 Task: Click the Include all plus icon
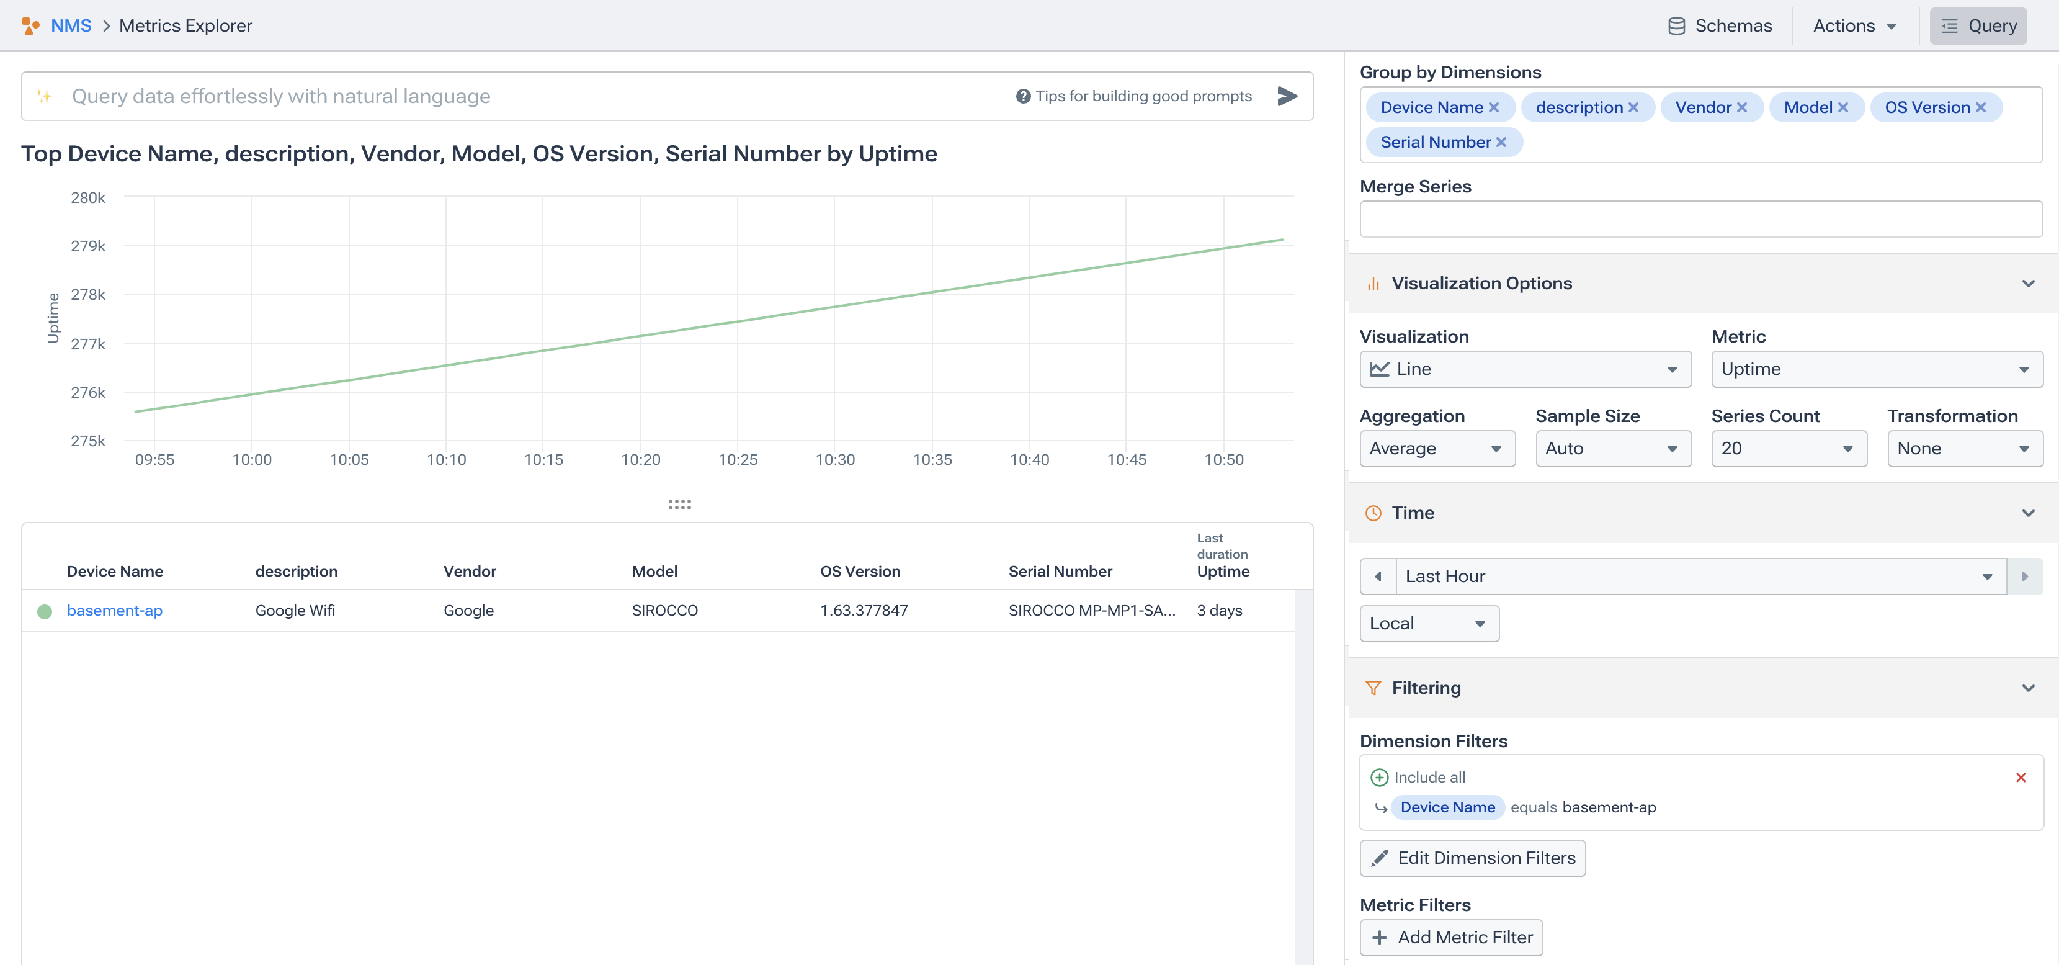click(1379, 777)
